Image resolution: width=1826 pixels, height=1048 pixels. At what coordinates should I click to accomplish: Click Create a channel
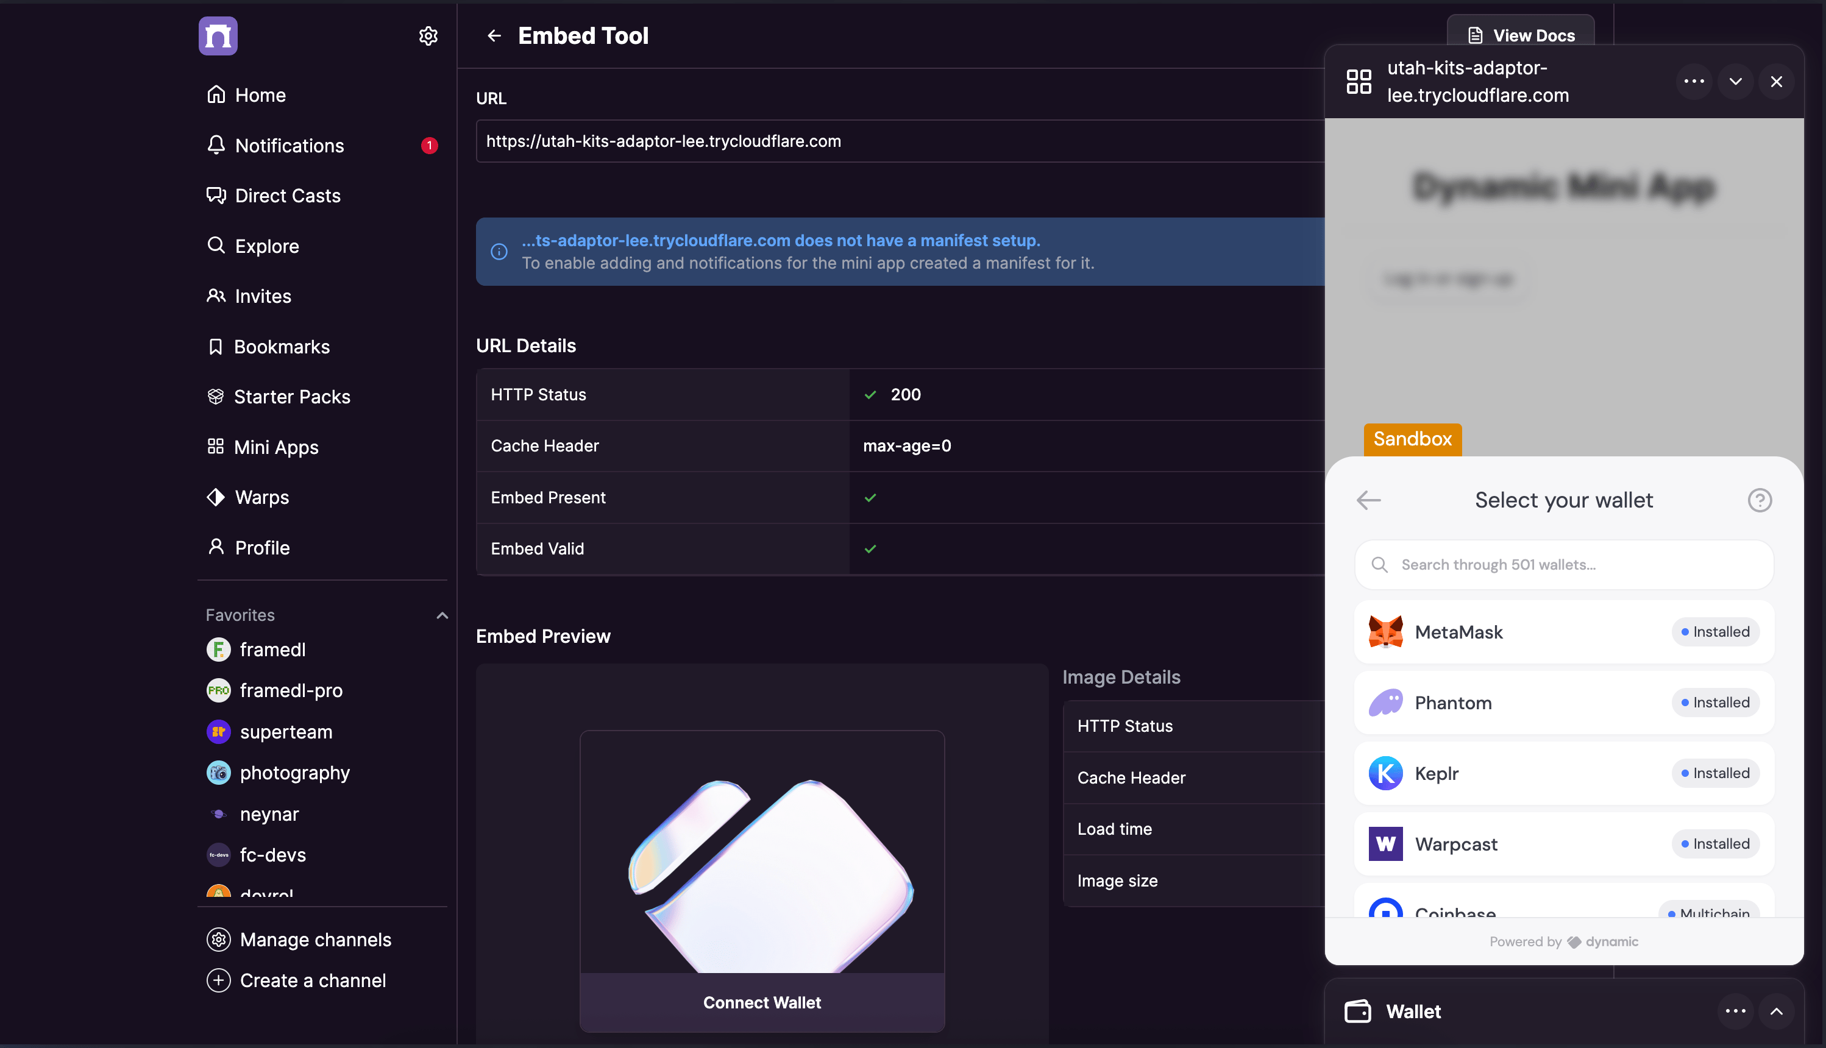[x=297, y=980]
